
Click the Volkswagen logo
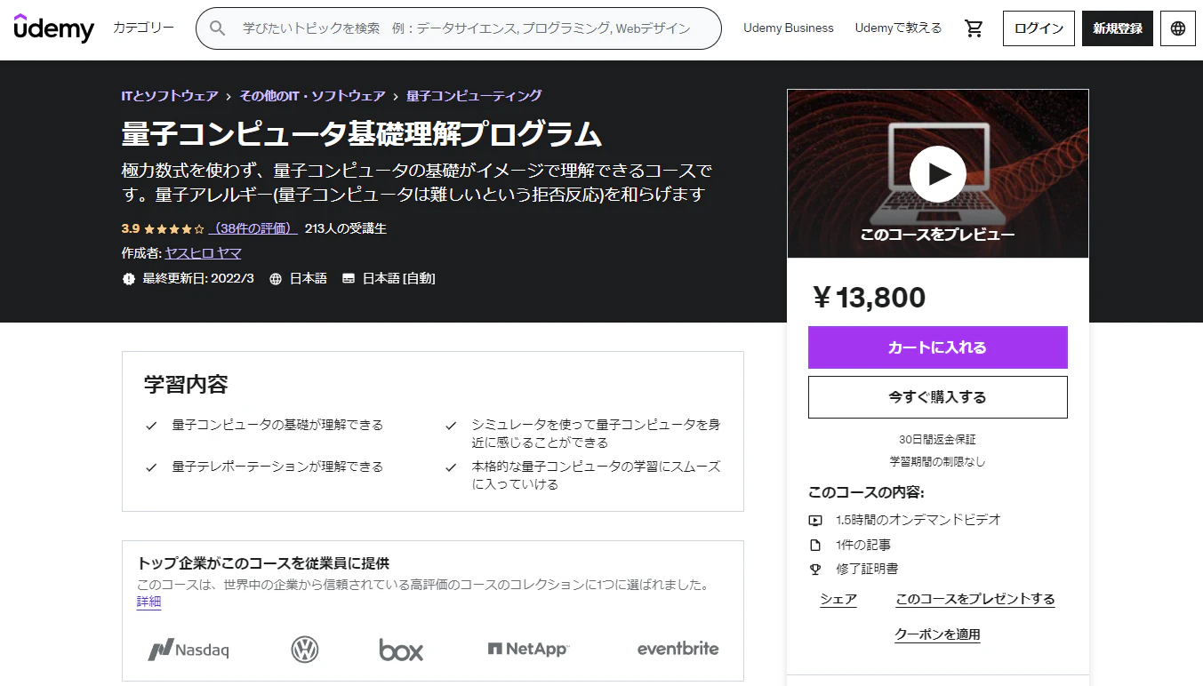coord(305,650)
